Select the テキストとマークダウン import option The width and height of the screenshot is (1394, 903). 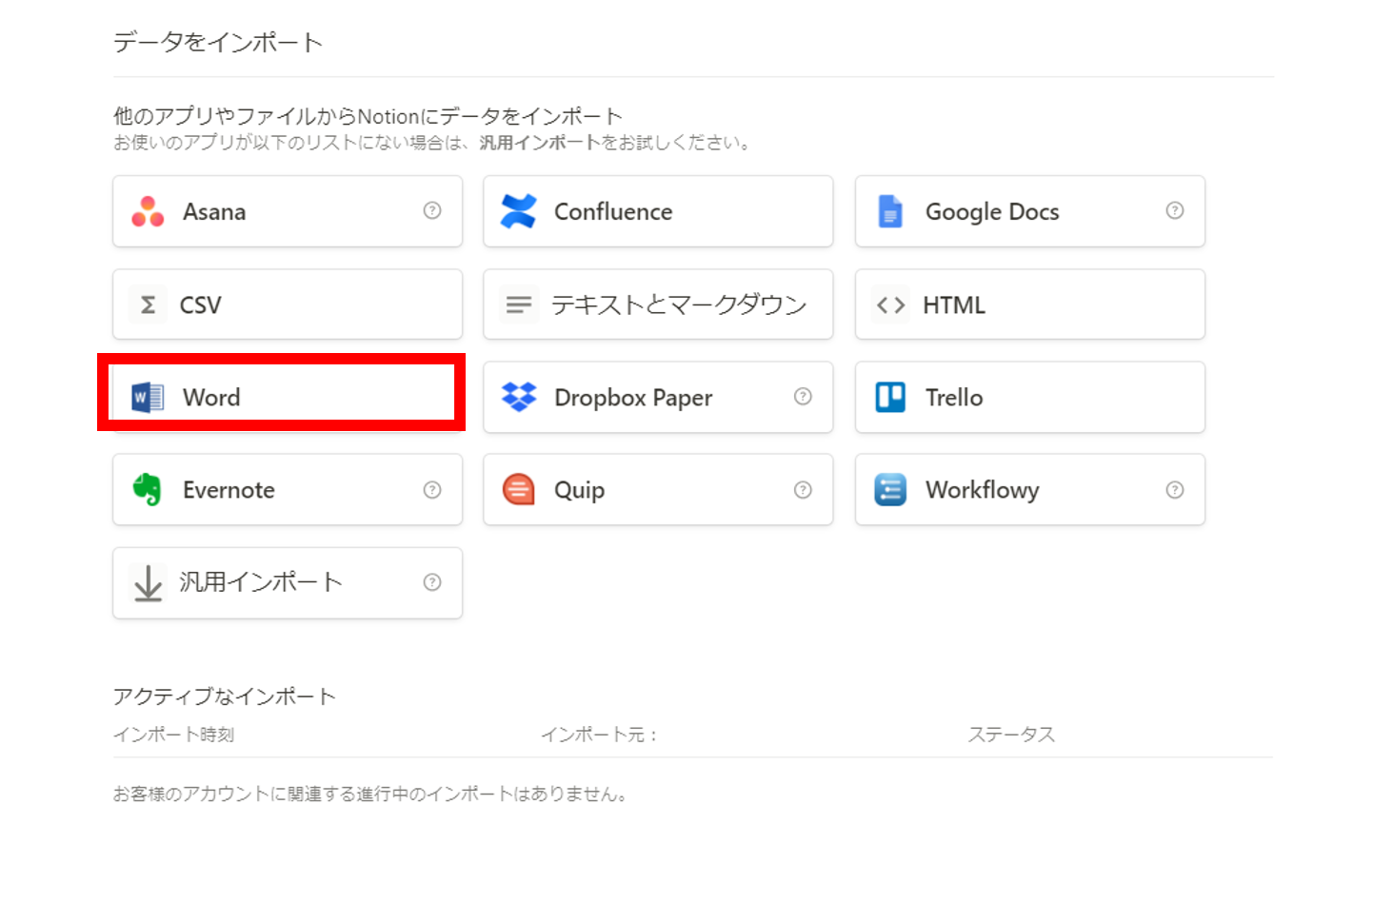tap(657, 304)
